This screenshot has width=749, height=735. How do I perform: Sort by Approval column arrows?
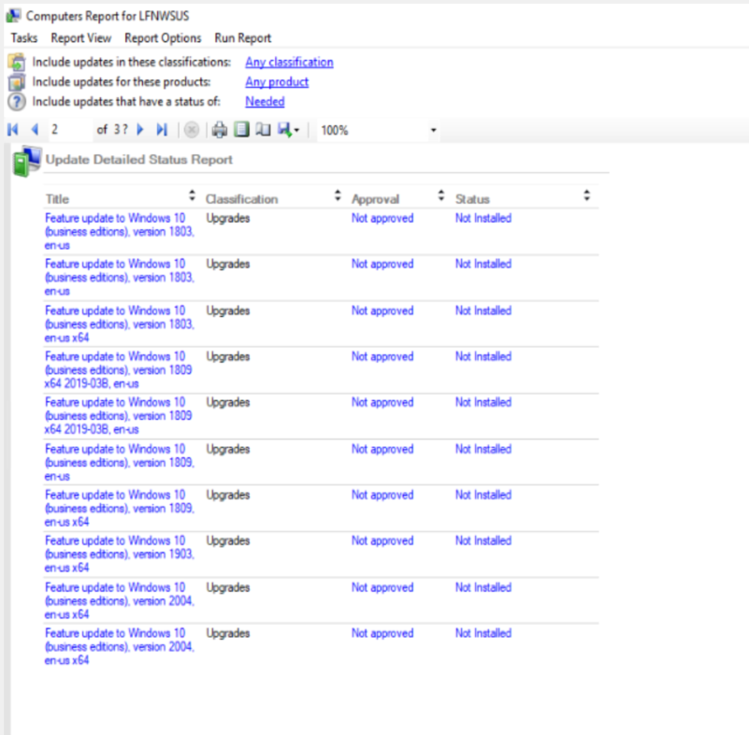(x=441, y=195)
